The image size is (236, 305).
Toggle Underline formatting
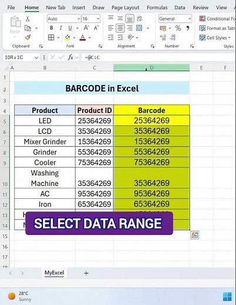[x=70, y=28]
